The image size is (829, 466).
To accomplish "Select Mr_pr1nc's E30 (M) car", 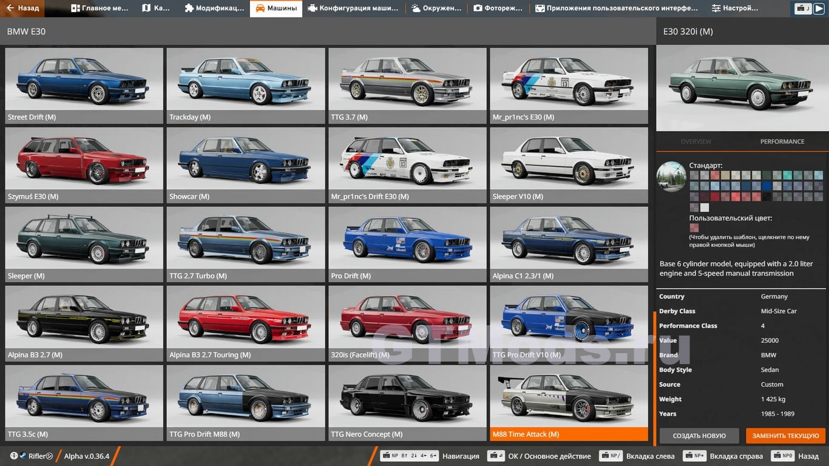I will tap(569, 86).
